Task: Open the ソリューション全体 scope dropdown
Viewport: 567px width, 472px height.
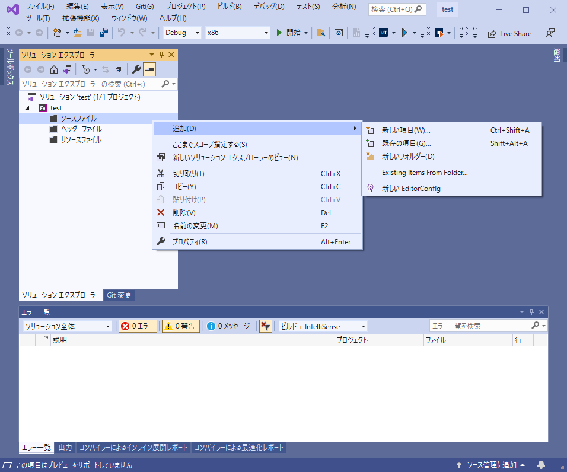Action: tap(67, 326)
